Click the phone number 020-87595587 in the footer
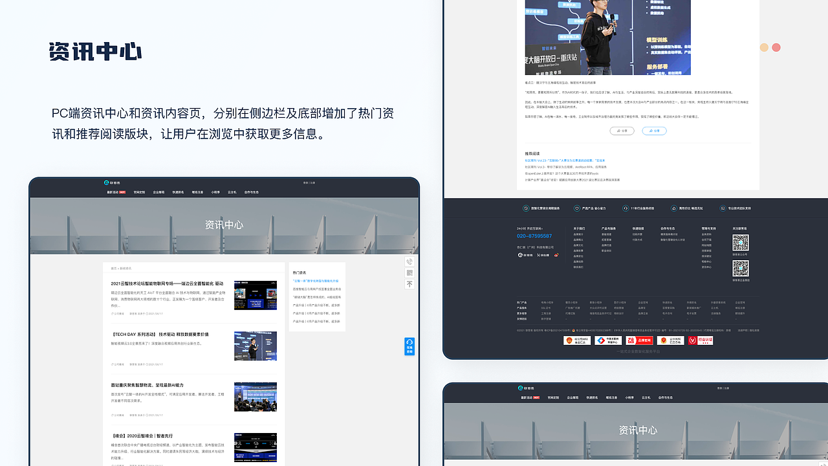Image resolution: width=828 pixels, height=466 pixels. tap(534, 236)
